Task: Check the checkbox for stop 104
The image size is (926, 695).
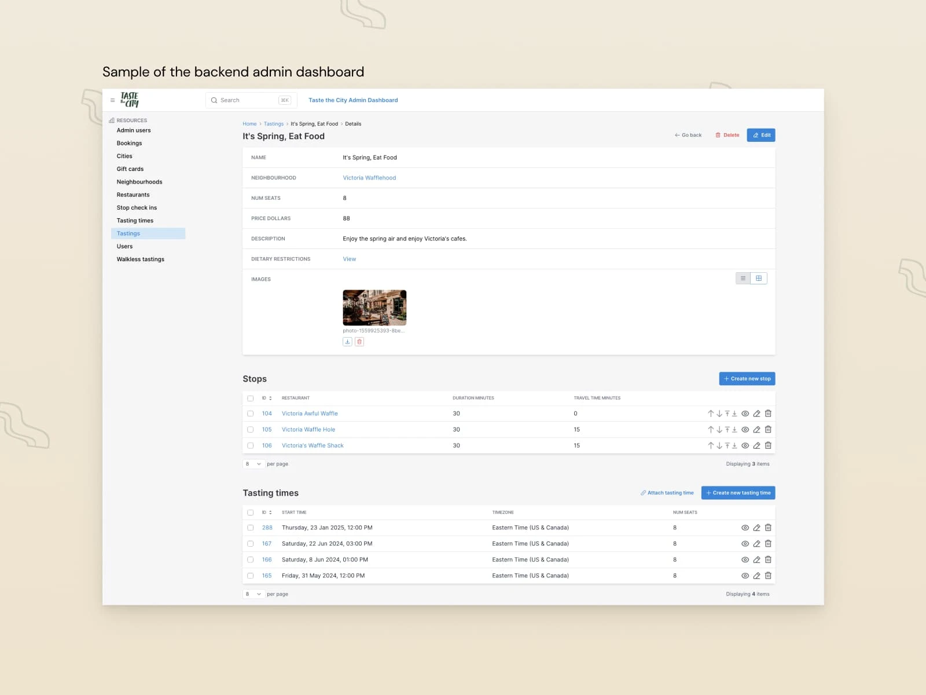Action: (x=251, y=414)
